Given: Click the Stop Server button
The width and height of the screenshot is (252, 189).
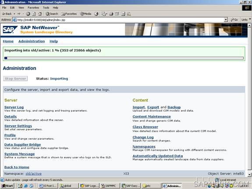Looking at the screenshot, I should (x=15, y=78).
